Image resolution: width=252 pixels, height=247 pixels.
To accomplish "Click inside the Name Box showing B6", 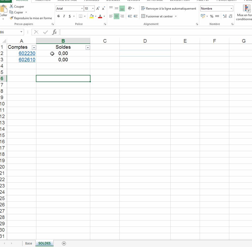I will pyautogui.click(x=10, y=32).
